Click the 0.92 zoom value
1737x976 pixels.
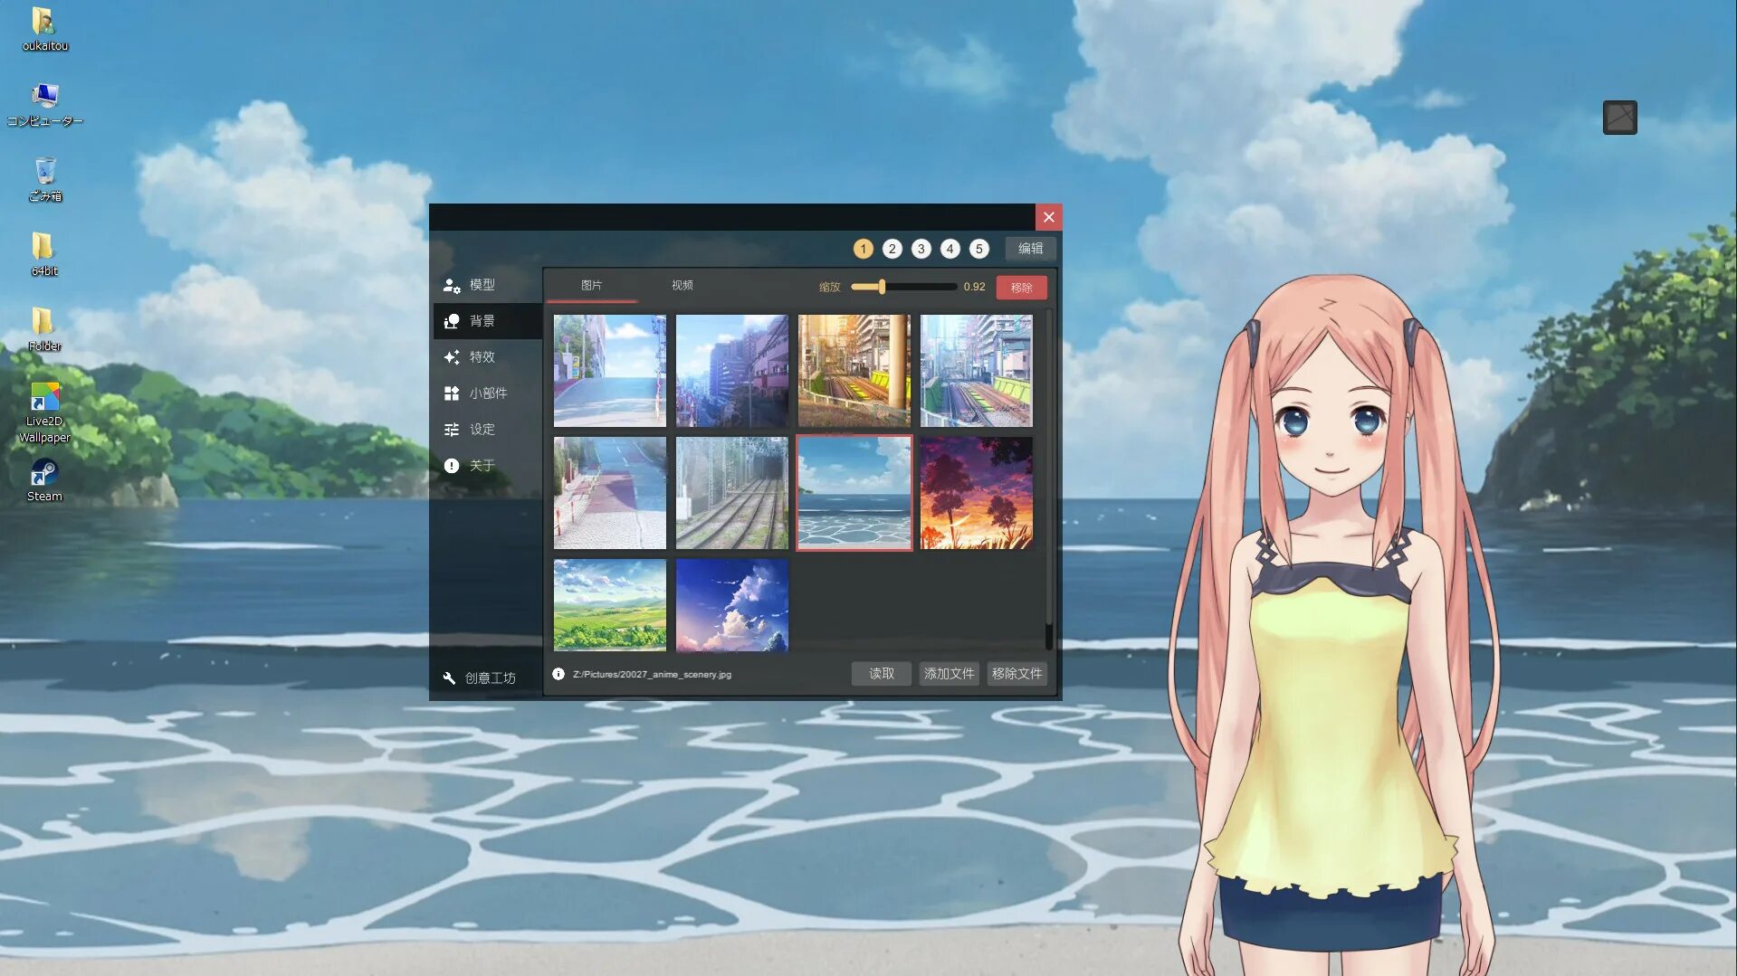click(x=974, y=287)
